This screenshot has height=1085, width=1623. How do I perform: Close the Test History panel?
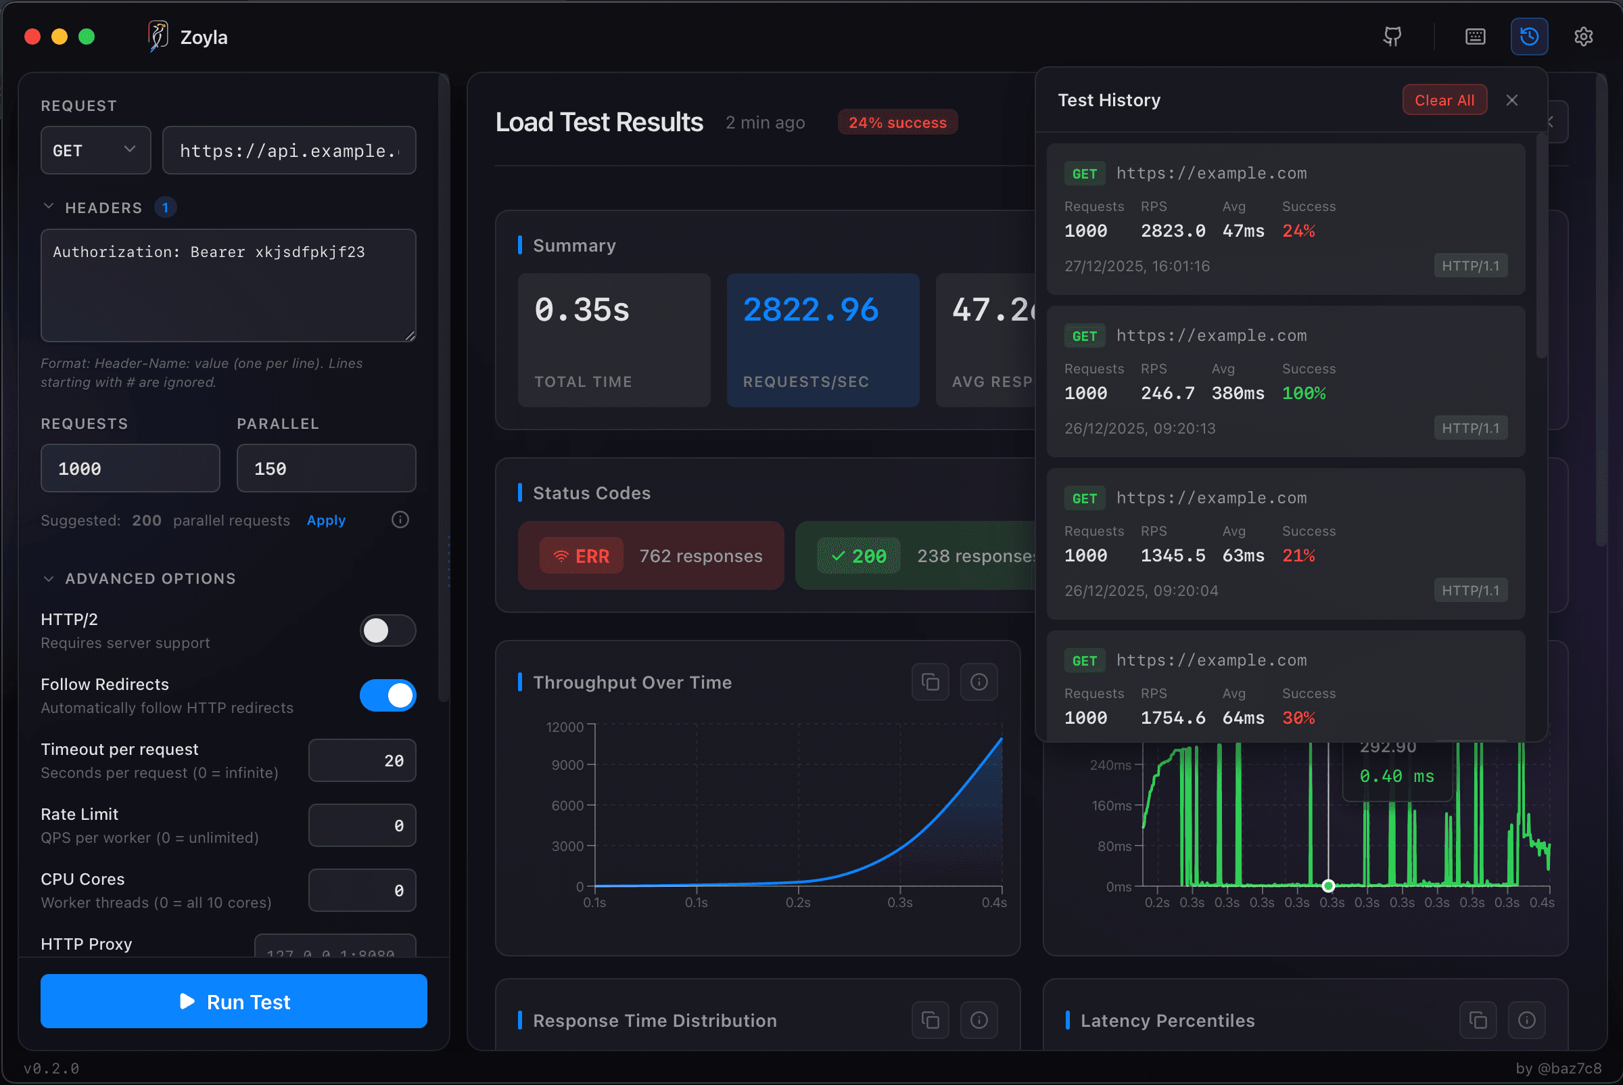[x=1512, y=99]
